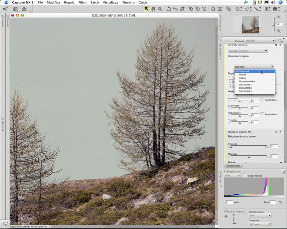Screen dimensions: 287x229
Task: Select the Crop tool
Action: tap(182, 9)
